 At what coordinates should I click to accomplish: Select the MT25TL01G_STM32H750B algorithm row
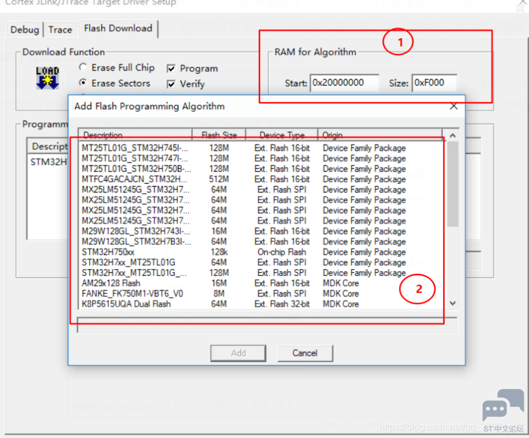pyautogui.click(x=261, y=169)
